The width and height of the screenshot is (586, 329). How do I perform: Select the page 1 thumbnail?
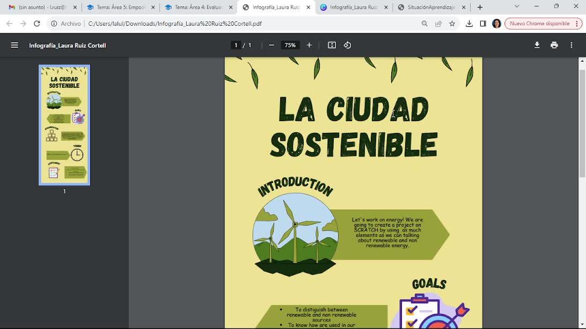coord(64,125)
